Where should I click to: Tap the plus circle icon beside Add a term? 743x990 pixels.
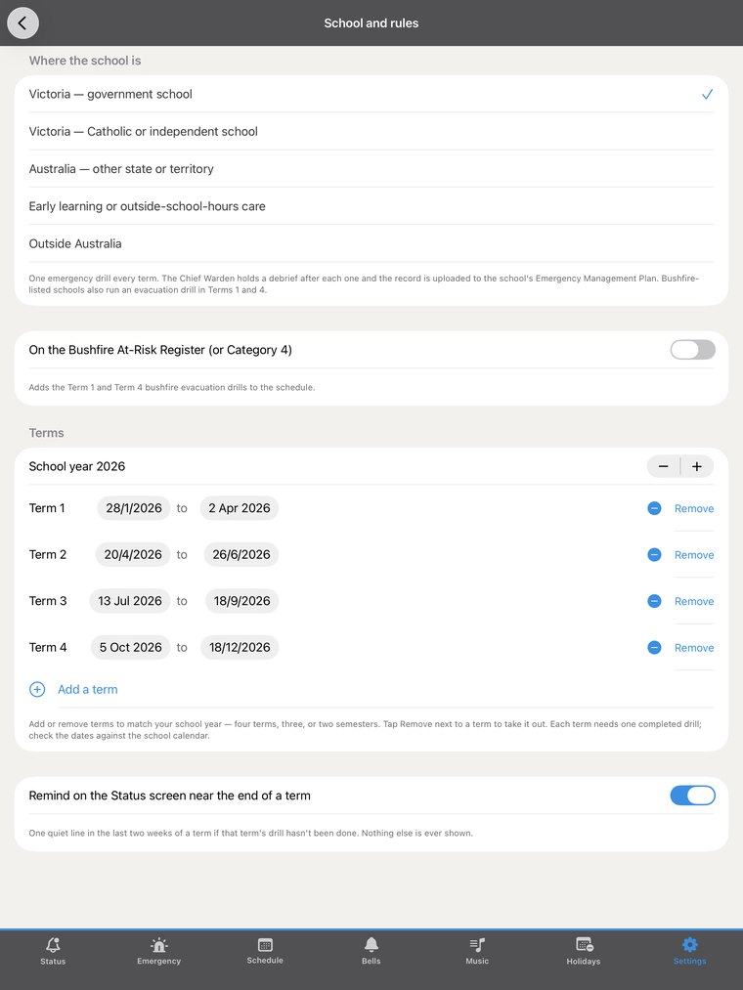click(x=37, y=689)
